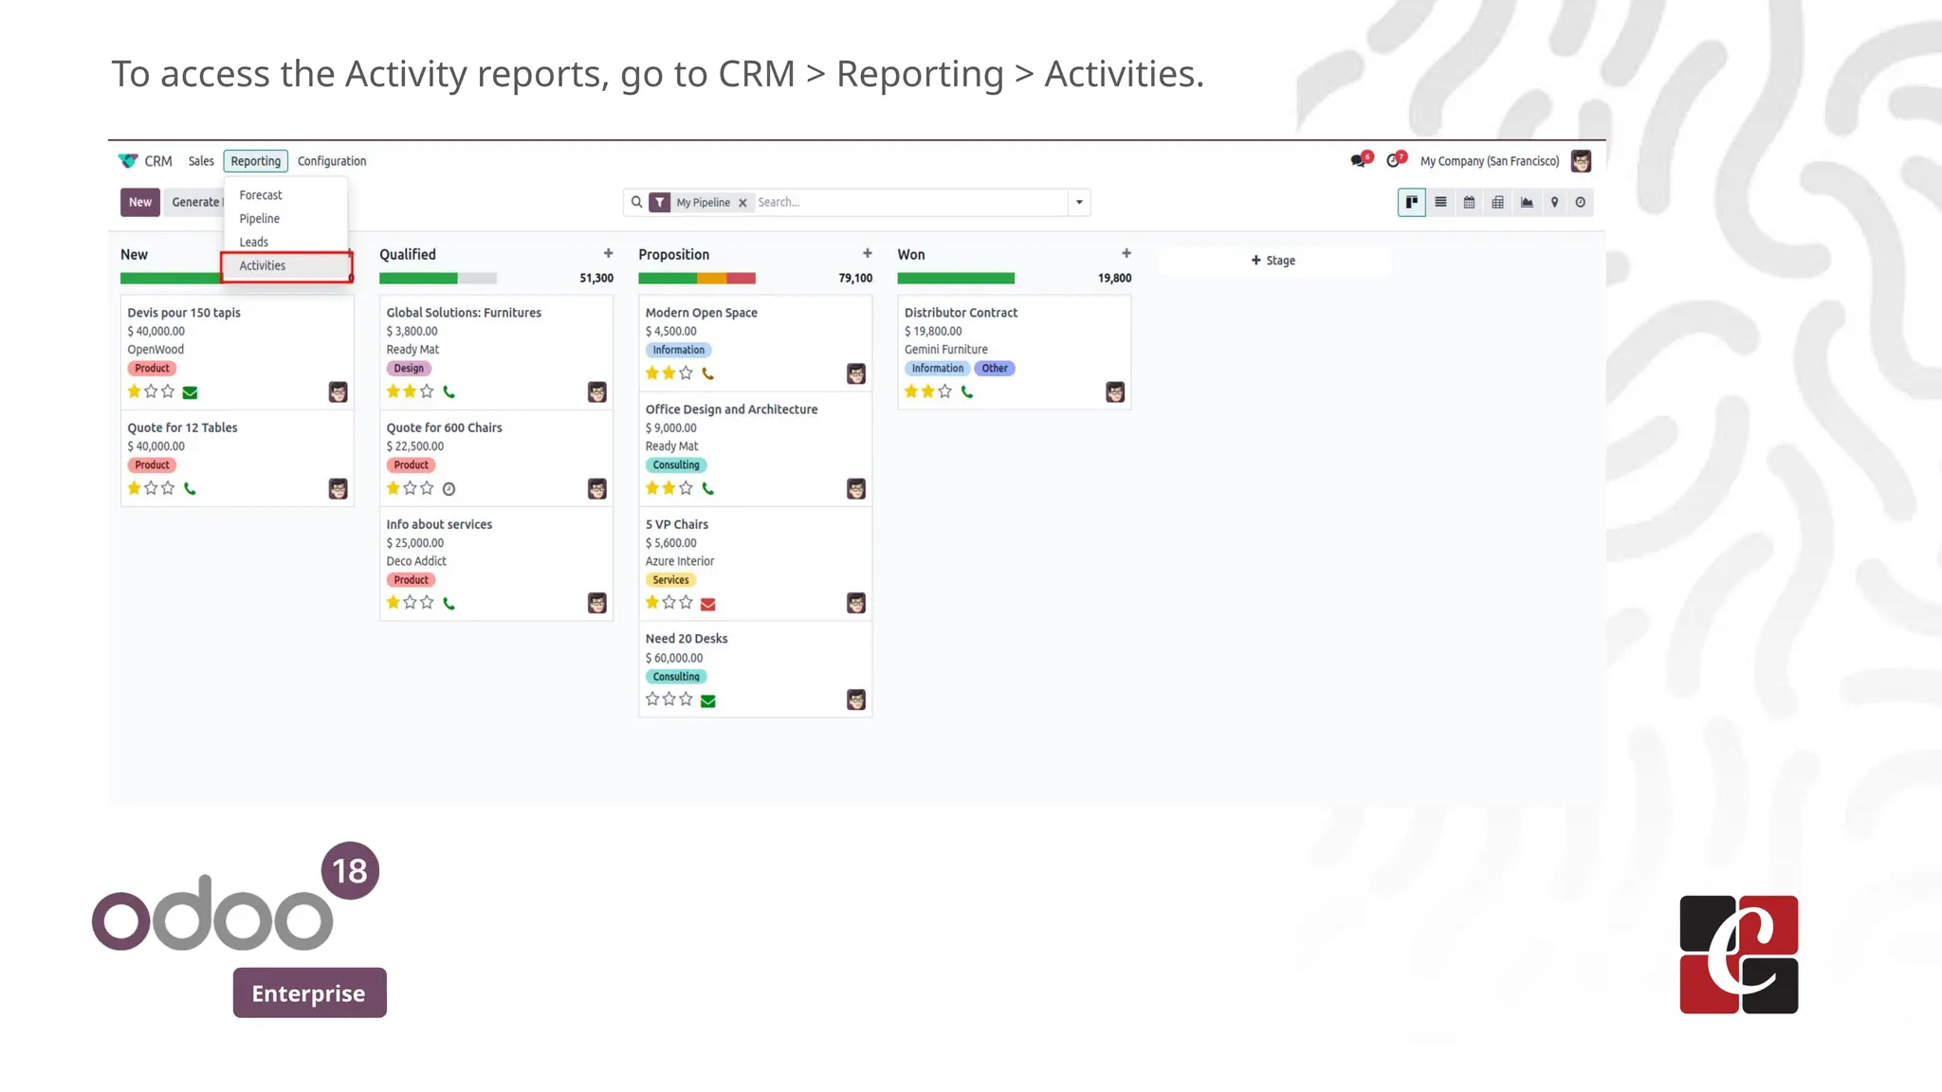Open the Configuration menu
1942x1092 pixels.
point(332,161)
